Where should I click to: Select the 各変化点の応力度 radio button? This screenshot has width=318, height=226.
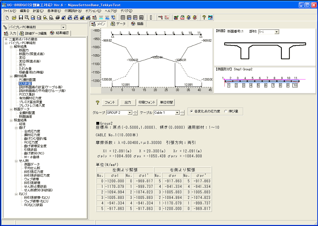191,111
